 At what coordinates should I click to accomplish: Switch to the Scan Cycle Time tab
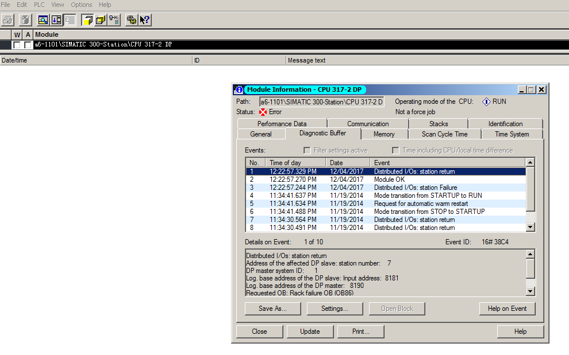coord(444,134)
